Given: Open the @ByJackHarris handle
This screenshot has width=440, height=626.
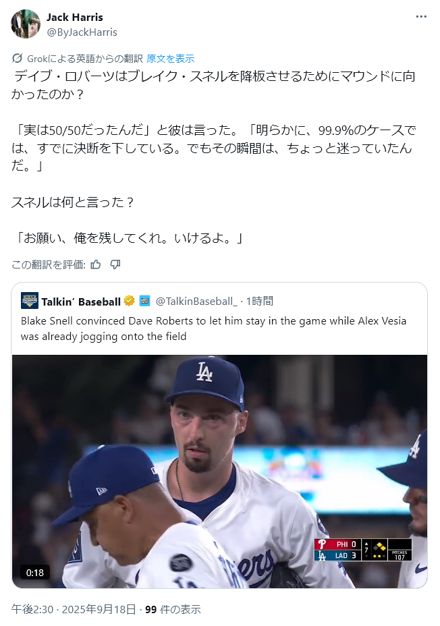Looking at the screenshot, I should [x=82, y=32].
